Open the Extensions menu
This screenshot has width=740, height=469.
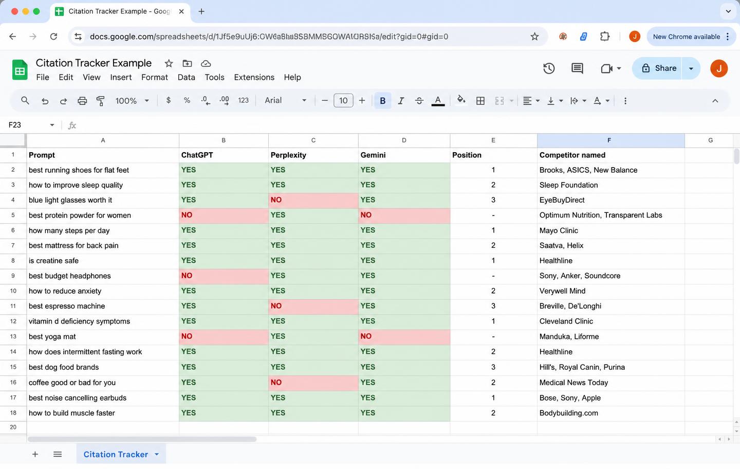tap(254, 77)
